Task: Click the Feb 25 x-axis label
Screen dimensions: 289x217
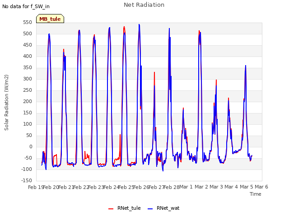Action: point(126,187)
